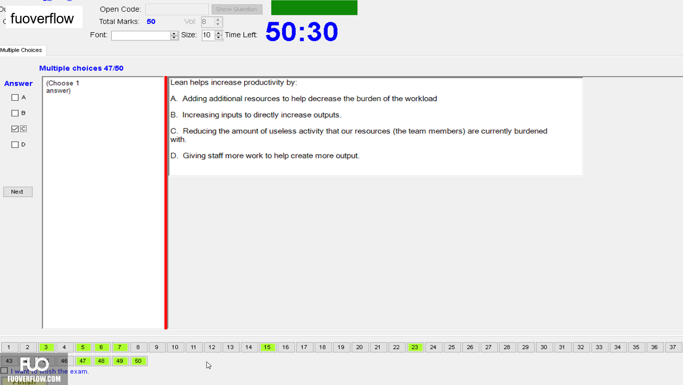Open the Font selection box

click(x=140, y=35)
